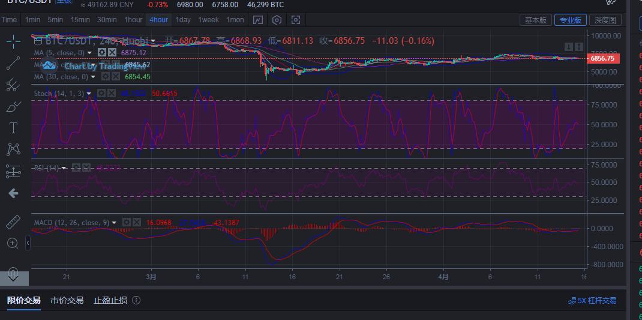642x320 pixels.
Task: Pick the text annotation tool
Action: tap(13, 128)
